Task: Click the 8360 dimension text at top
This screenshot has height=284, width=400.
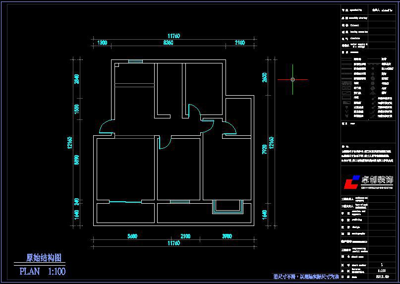Action: 168,43
